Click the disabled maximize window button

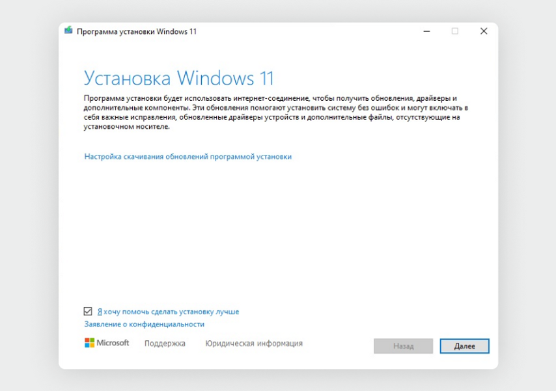[x=455, y=31]
